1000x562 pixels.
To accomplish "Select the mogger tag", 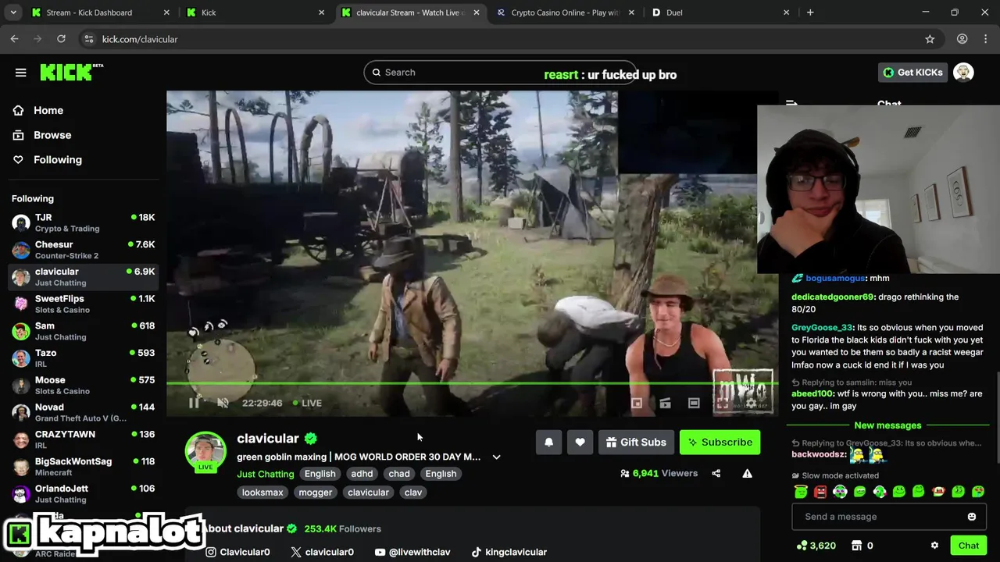I will point(316,493).
